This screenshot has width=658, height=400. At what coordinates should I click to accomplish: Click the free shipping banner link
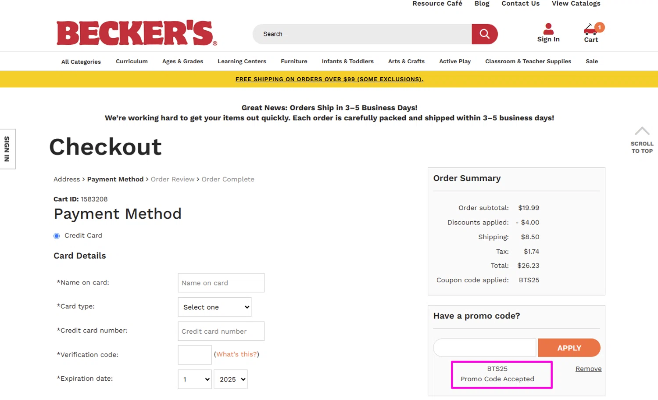[x=329, y=79]
